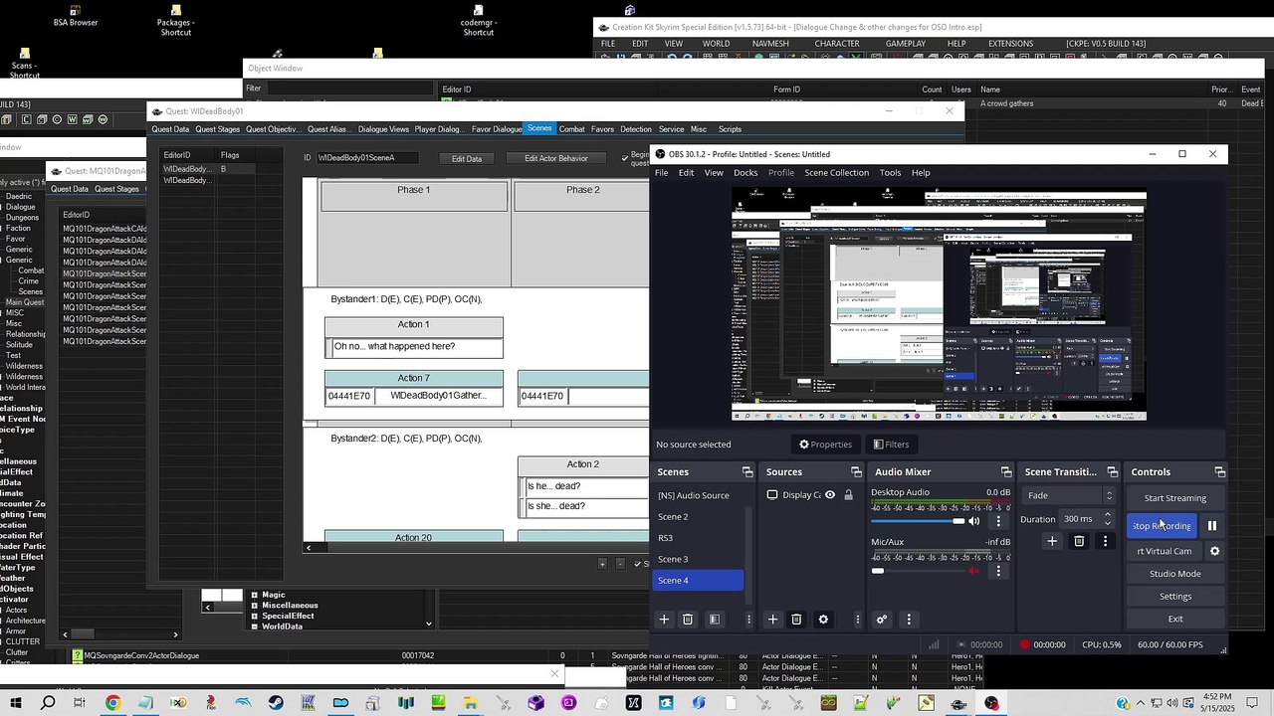The height and width of the screenshot is (716, 1274).
Task: Expand the WorldData category in Object Window
Action: (254, 626)
